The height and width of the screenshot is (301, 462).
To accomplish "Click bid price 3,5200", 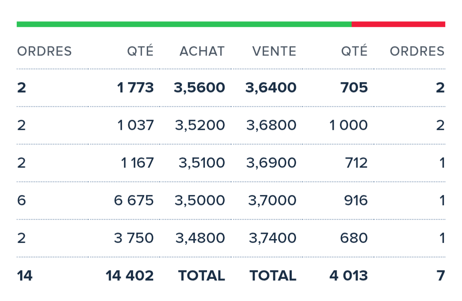I will pyautogui.click(x=200, y=125).
